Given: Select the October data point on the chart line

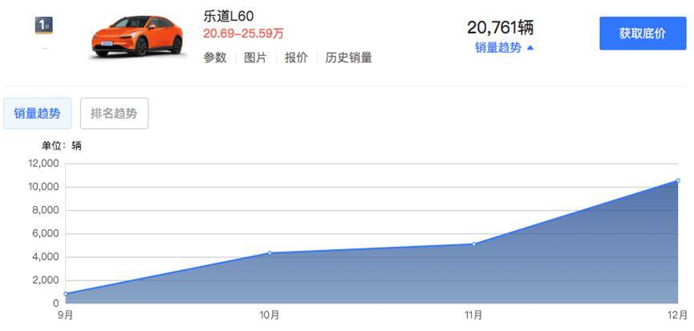Looking at the screenshot, I should click(270, 253).
